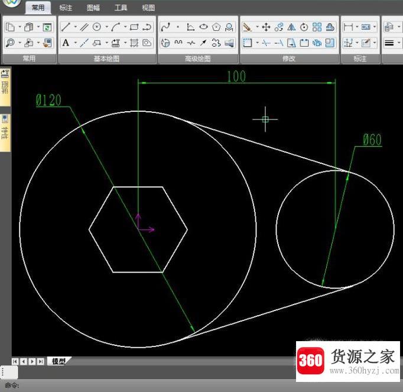Screen dimensions: 403x392
Task: Open the Text tool dropdown arrow
Action: (x=75, y=43)
